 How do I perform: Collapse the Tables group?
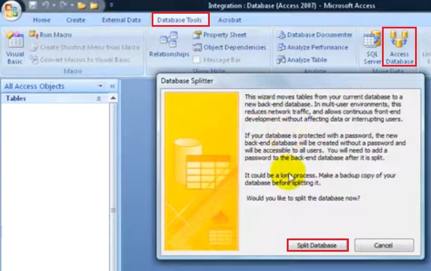(x=99, y=98)
